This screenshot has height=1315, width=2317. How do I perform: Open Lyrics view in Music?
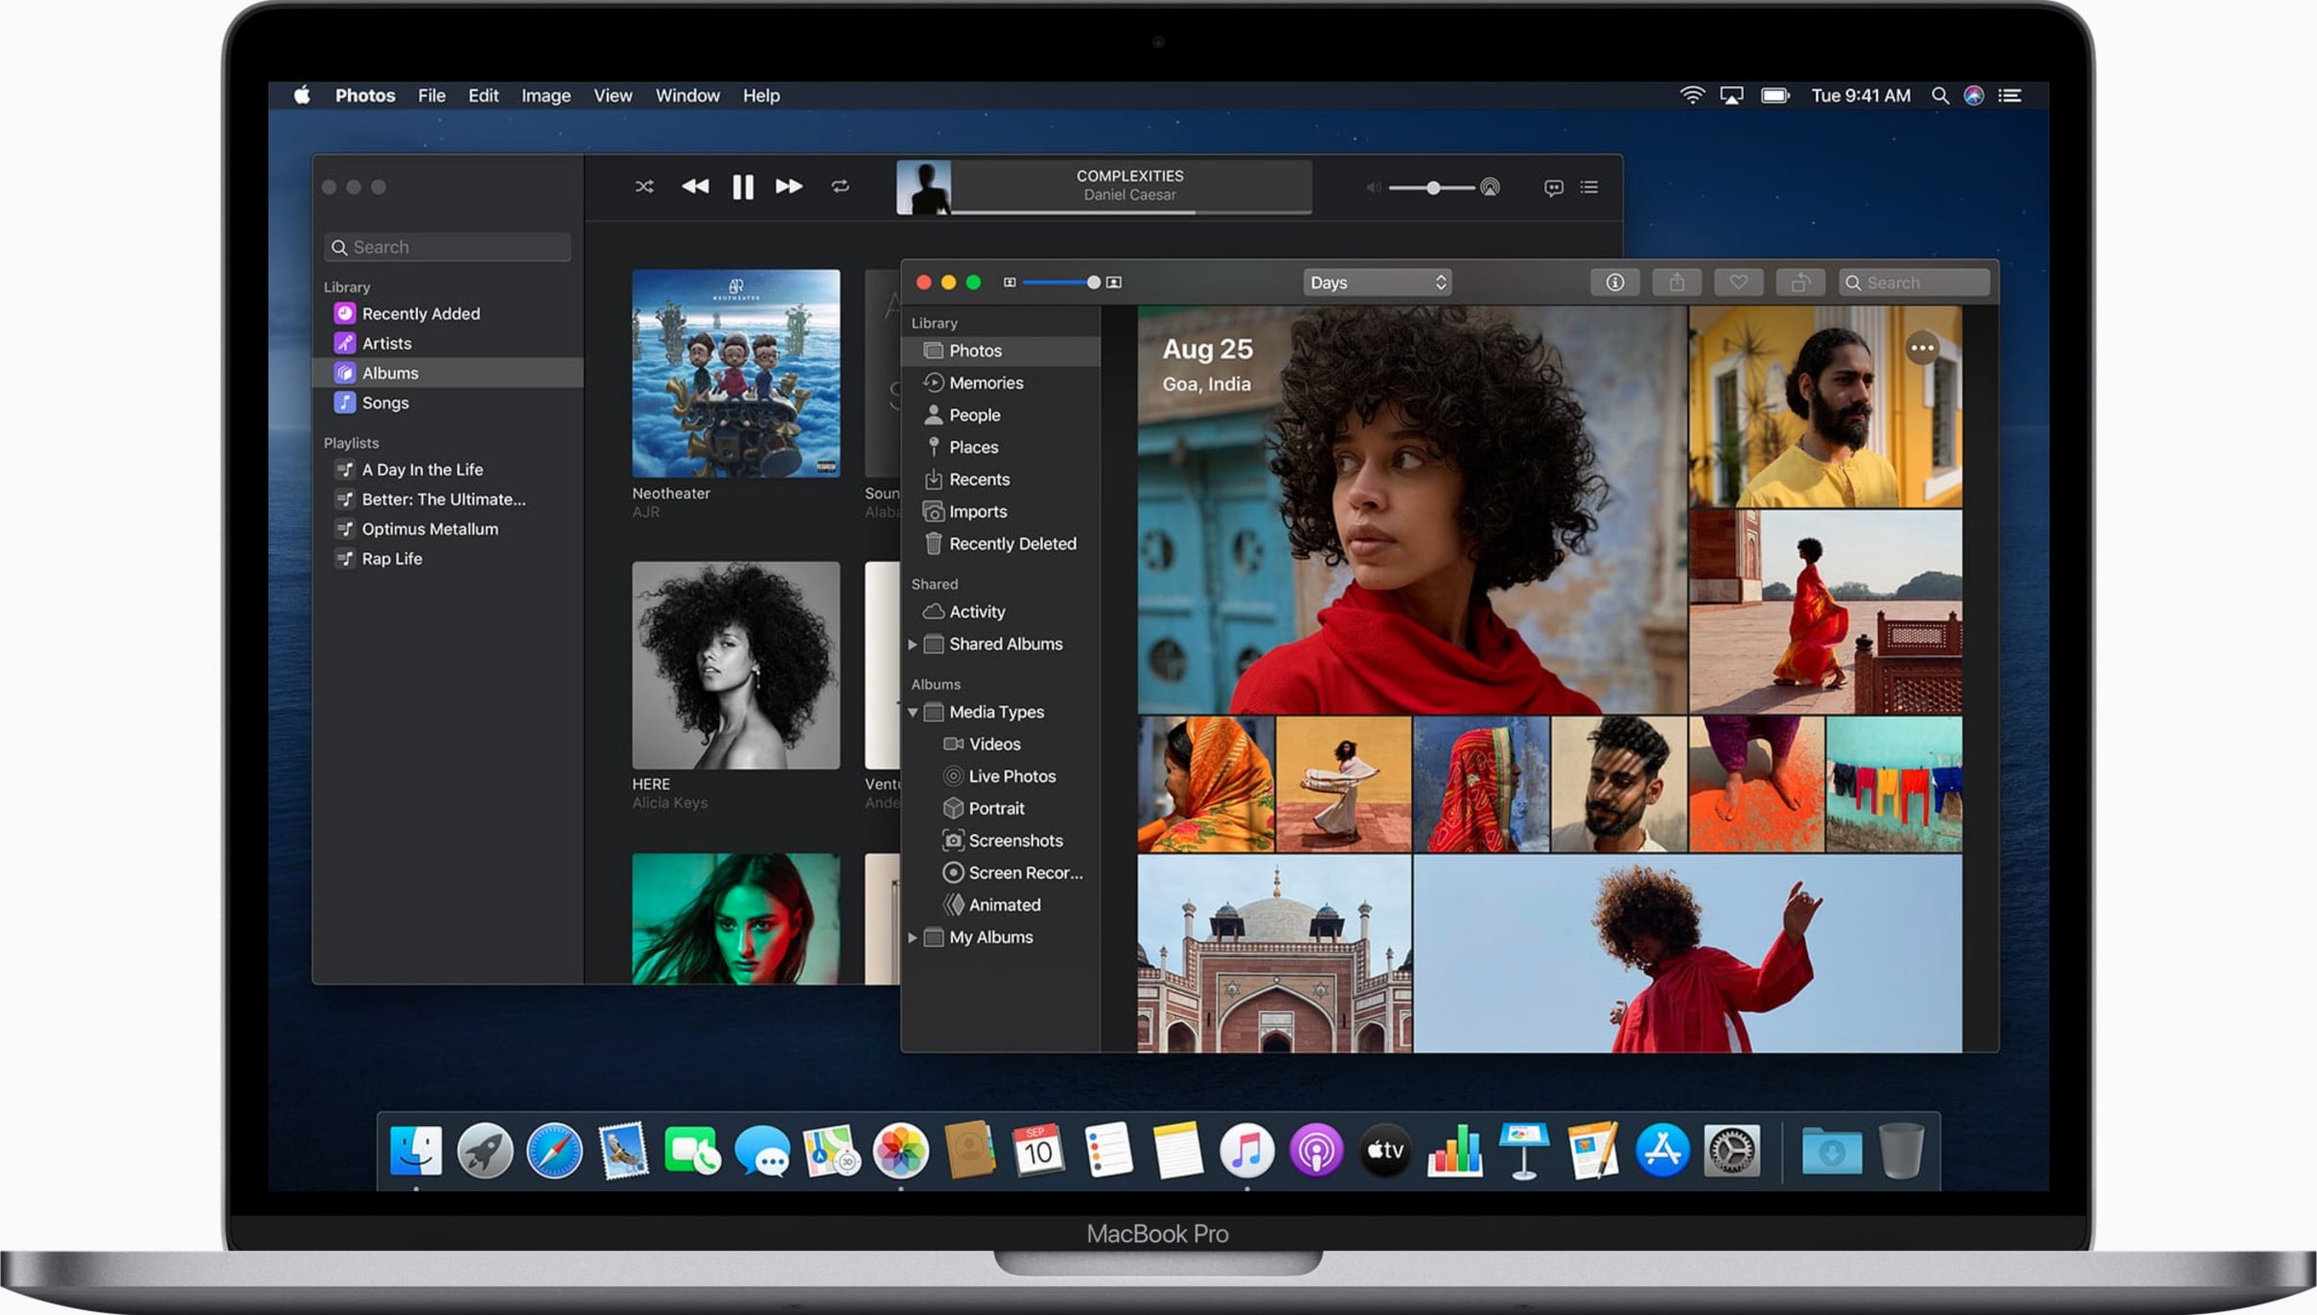pos(1553,187)
